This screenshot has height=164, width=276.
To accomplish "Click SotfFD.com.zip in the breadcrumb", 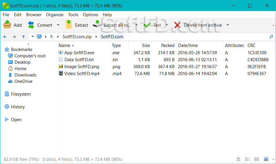I will tap(77, 37).
